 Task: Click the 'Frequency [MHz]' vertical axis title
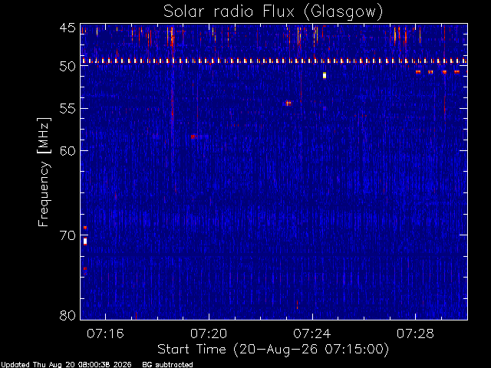pyautogui.click(x=44, y=172)
